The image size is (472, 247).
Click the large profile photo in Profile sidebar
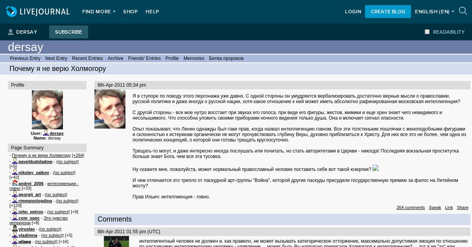[x=47, y=110]
